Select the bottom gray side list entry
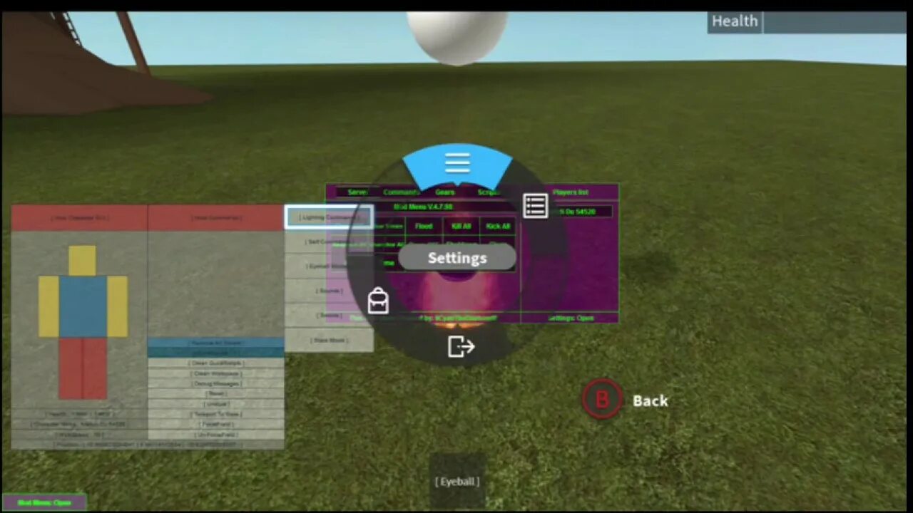Screen dimensions: 913x513 pos(328,340)
